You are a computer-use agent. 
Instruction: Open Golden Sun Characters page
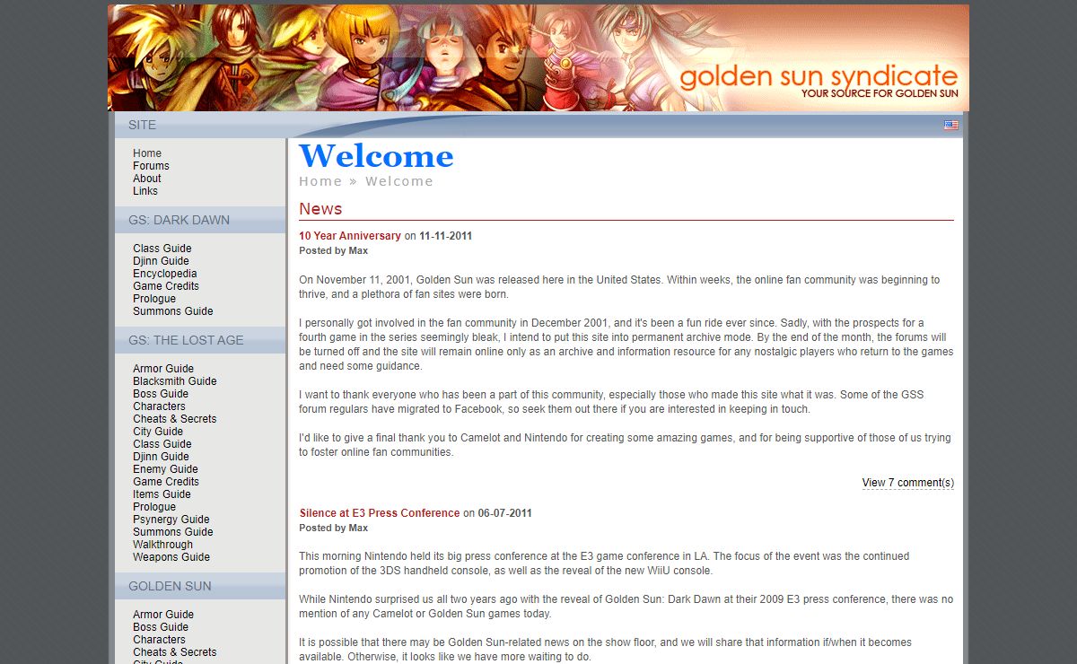pyautogui.click(x=160, y=640)
